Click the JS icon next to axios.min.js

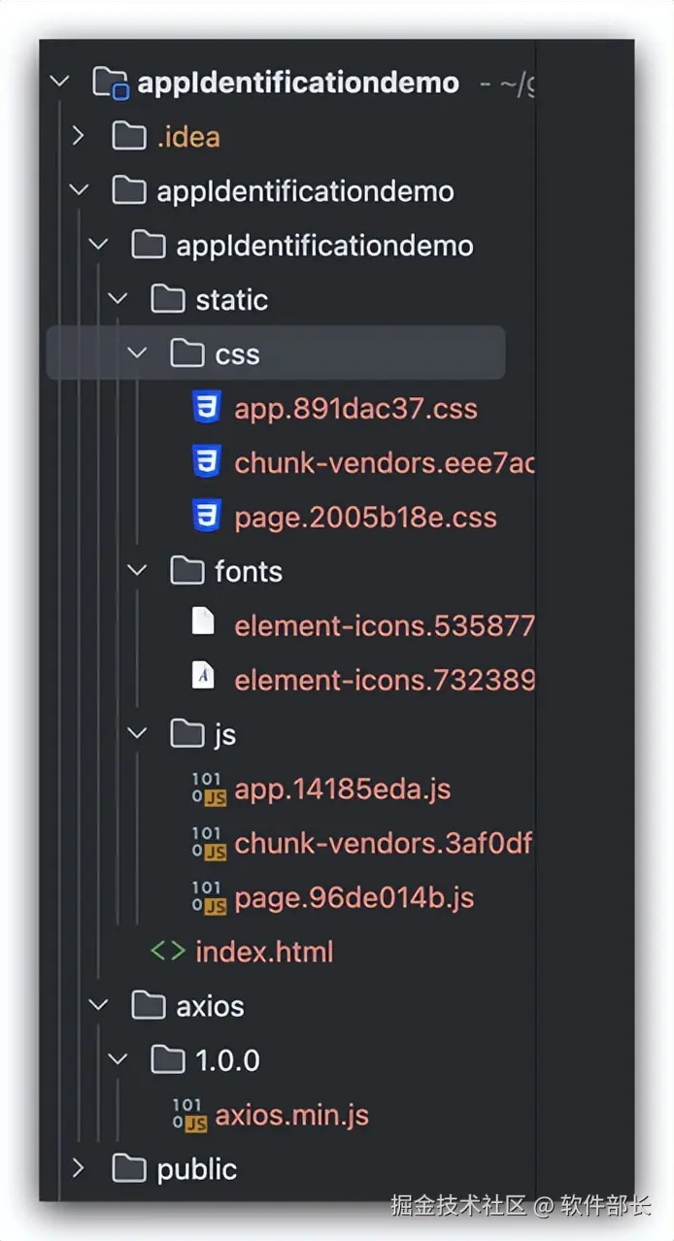188,1116
